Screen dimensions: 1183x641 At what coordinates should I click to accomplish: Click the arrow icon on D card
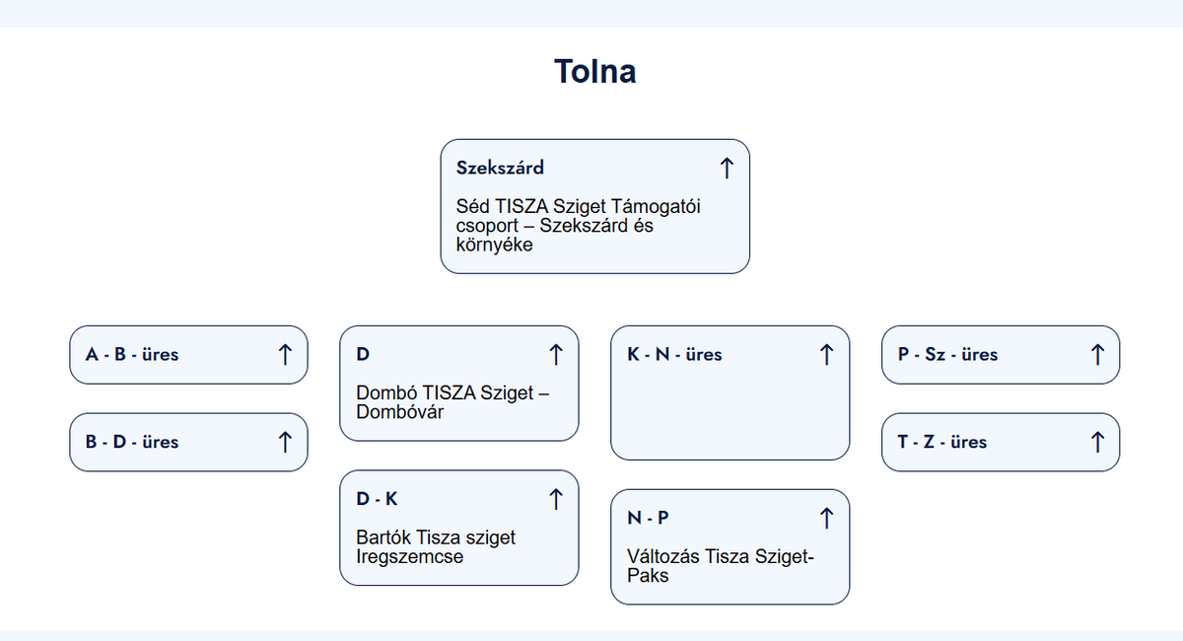(555, 354)
